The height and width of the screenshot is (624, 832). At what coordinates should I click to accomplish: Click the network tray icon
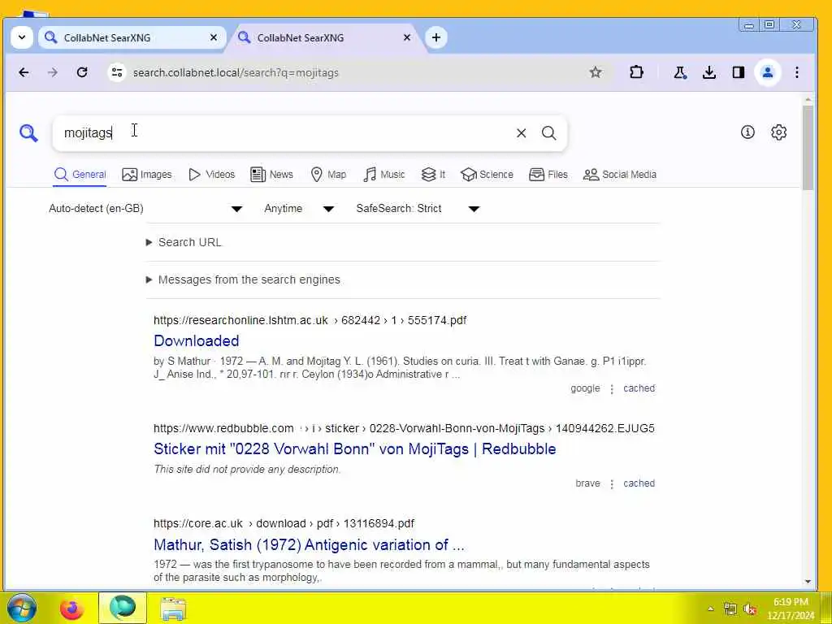(730, 609)
